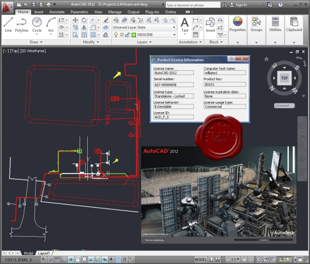The width and height of the screenshot is (310, 264).
Task: Switch to the Layout1 tab
Action: (x=44, y=253)
